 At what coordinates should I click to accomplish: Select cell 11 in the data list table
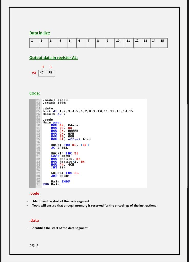pos(129,43)
